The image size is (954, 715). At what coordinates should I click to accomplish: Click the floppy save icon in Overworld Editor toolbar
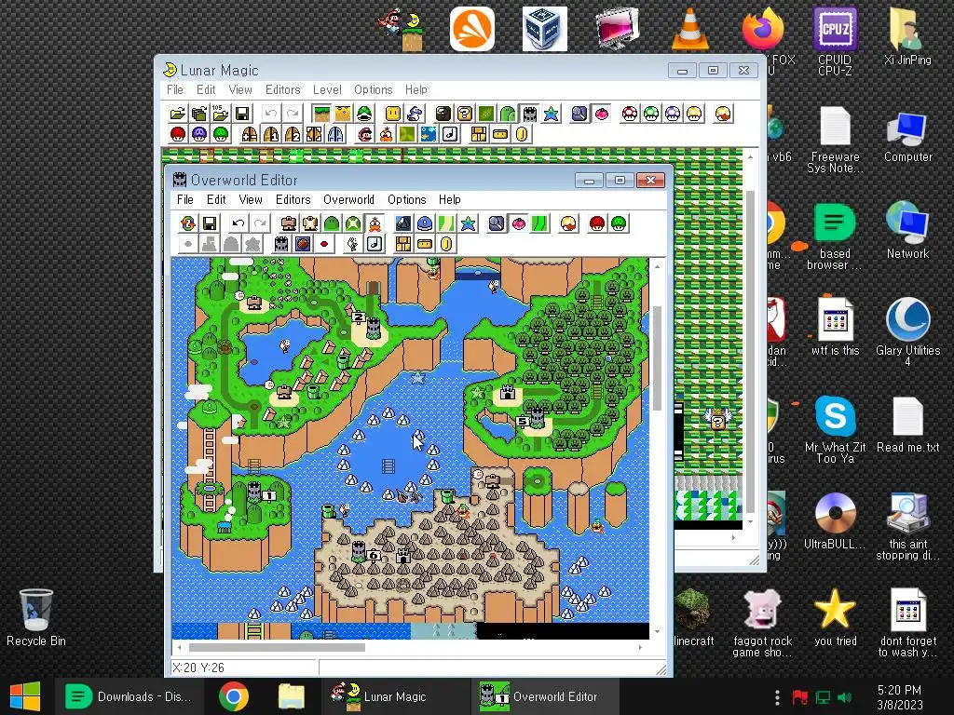[210, 223]
